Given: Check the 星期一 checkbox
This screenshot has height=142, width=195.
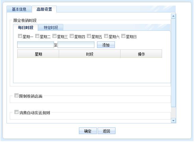Looking at the screenshot, I should pos(20,36).
